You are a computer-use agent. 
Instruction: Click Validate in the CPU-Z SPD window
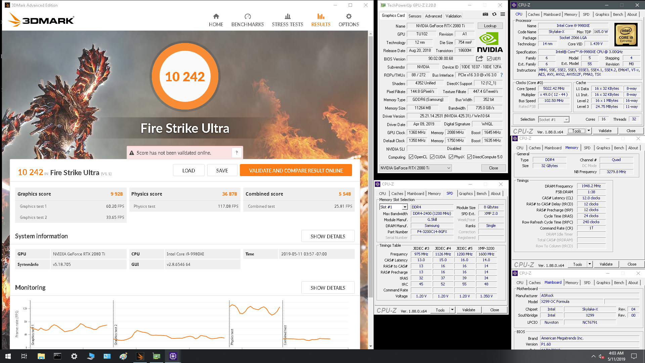click(468, 310)
